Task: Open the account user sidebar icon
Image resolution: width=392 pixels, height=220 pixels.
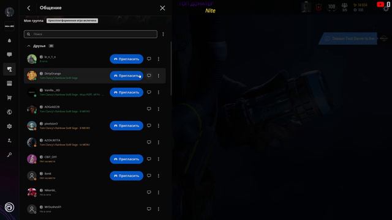Action: (10, 141)
